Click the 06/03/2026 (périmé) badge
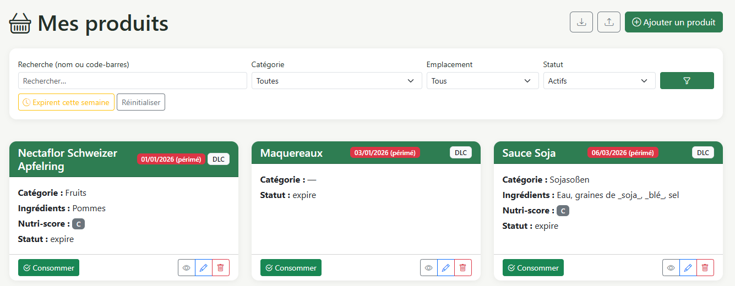Viewport: 735px width, 286px height. pos(623,153)
